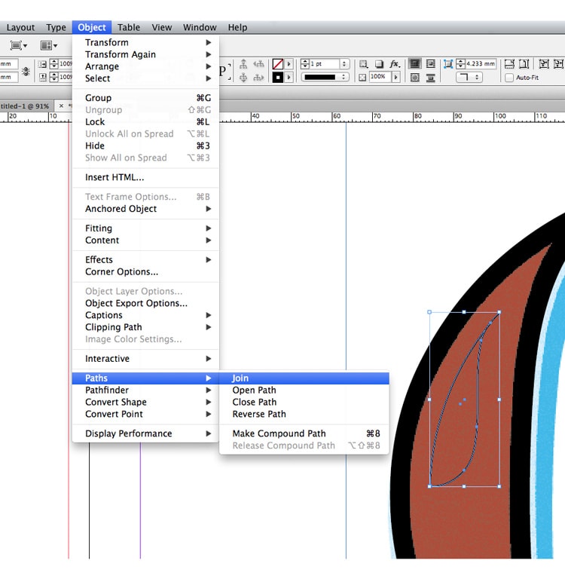Close the document tab with X
565x585 pixels.
61,106
